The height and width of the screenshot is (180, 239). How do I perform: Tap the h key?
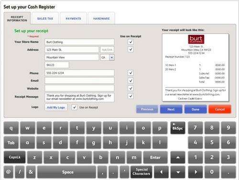tap(110, 143)
